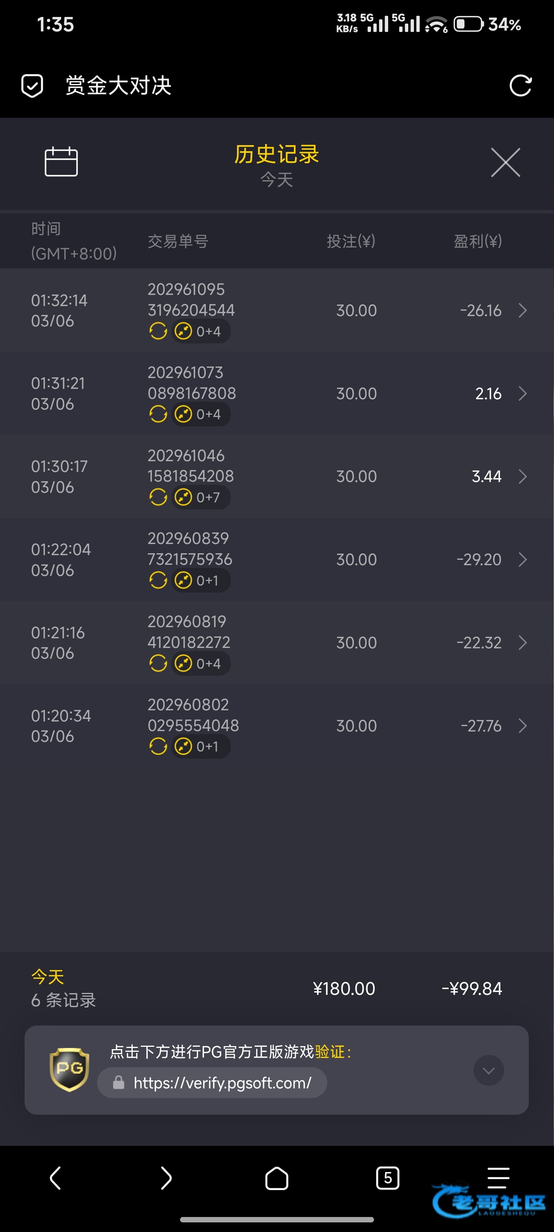
Task: Expand the -29.20 loss record chevron
Action: coord(522,559)
